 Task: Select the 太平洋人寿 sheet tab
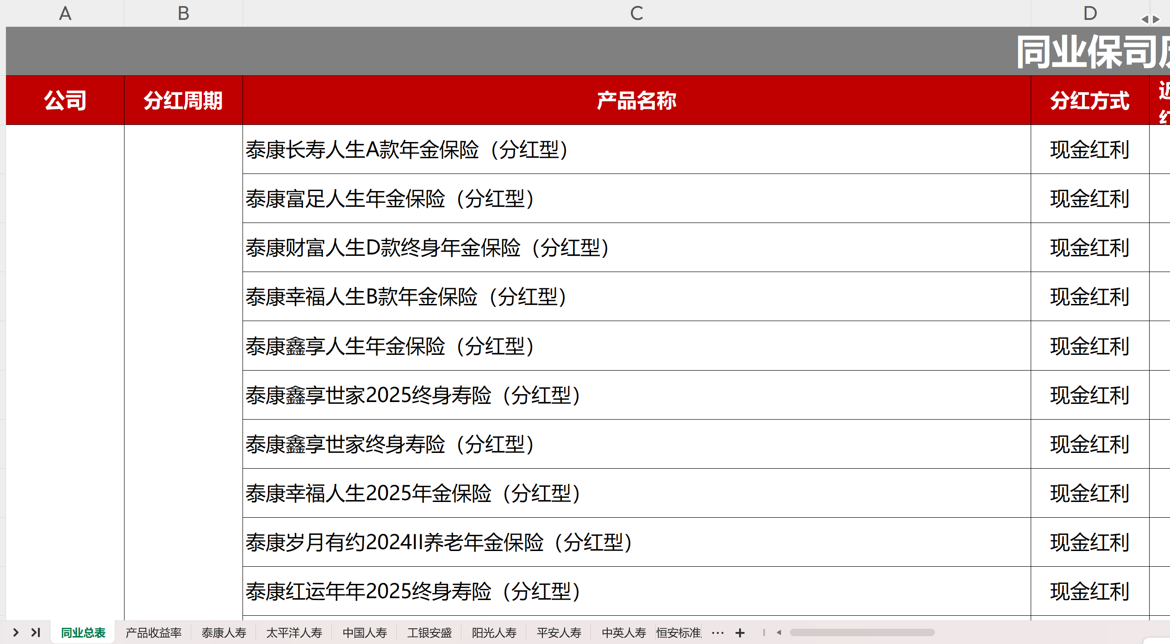(x=294, y=632)
